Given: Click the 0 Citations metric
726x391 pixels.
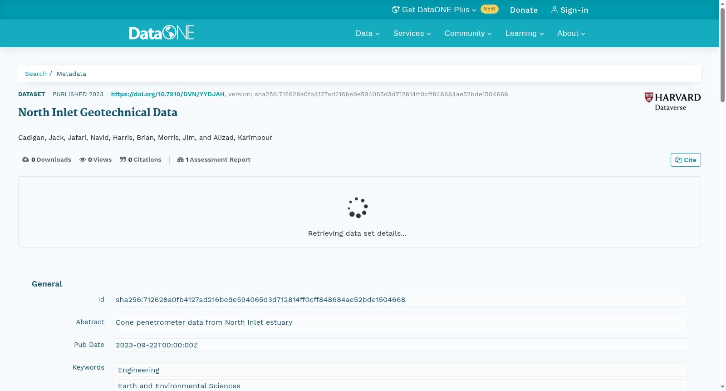Looking at the screenshot, I should pyautogui.click(x=141, y=159).
